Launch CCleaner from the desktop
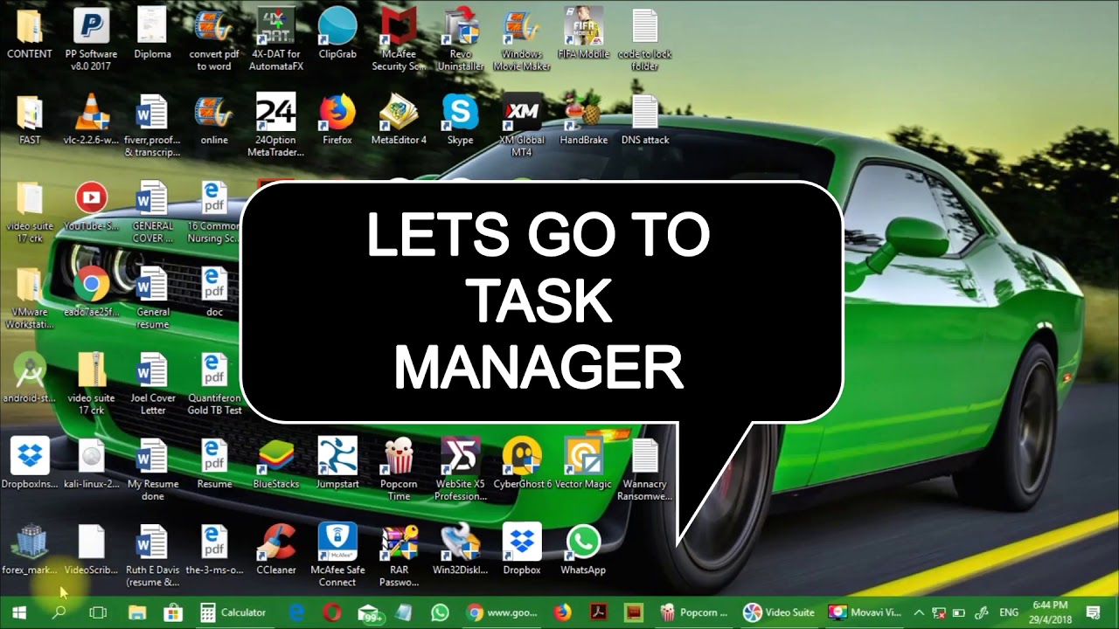1119x629 pixels. pyautogui.click(x=275, y=550)
